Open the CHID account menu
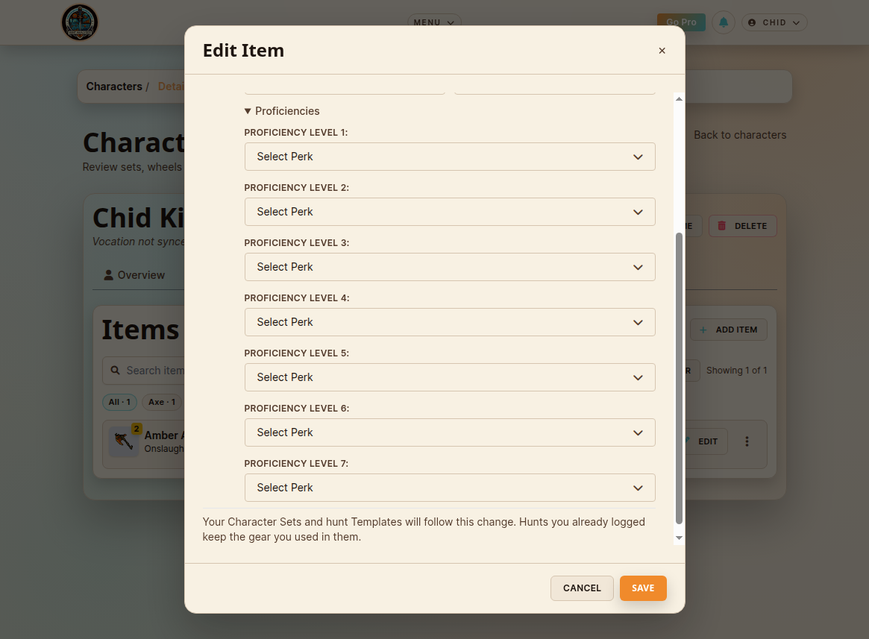Viewport: 869px width, 639px height. [774, 22]
